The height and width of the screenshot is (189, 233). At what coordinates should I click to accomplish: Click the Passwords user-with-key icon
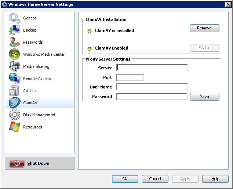[14, 42]
